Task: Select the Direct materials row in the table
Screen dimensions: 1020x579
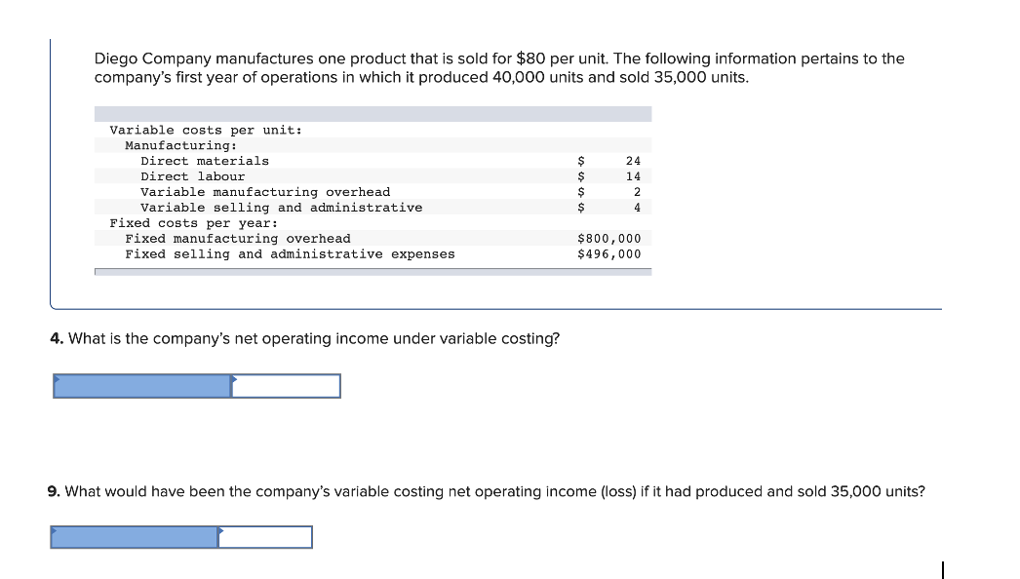Action: (x=373, y=161)
